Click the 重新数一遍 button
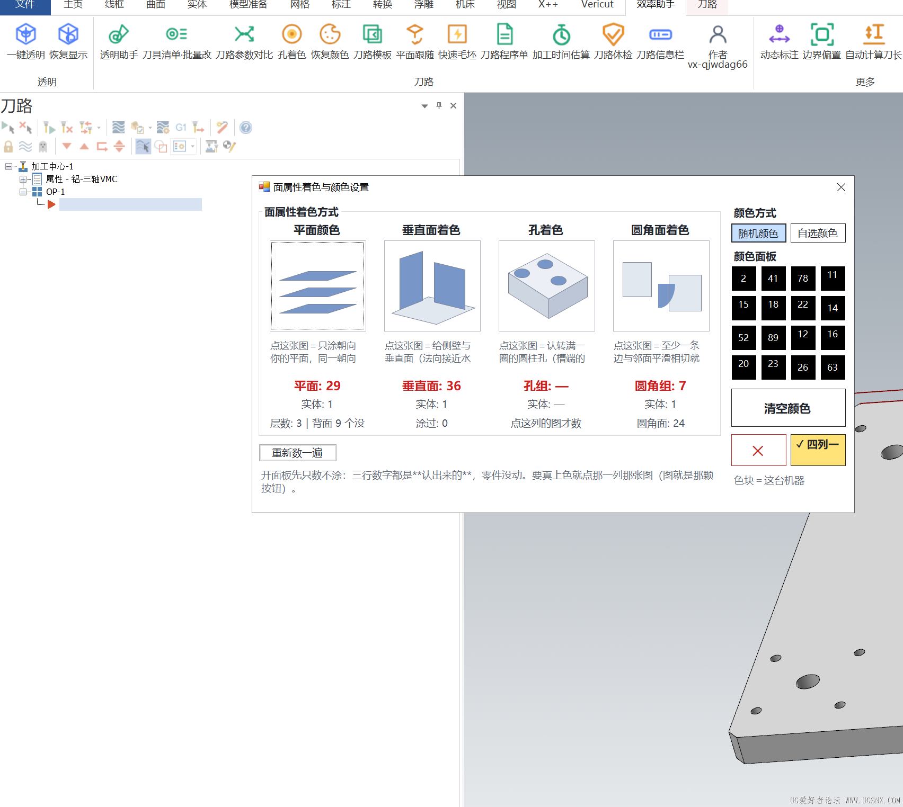The height and width of the screenshot is (807, 903). (x=297, y=453)
